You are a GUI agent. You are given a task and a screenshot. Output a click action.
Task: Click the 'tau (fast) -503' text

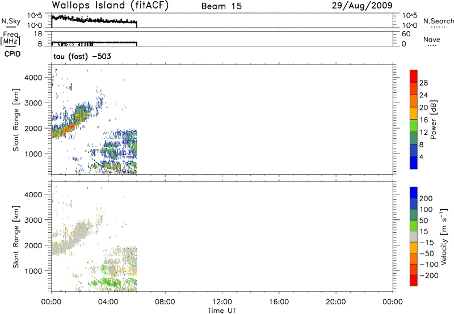(x=82, y=56)
